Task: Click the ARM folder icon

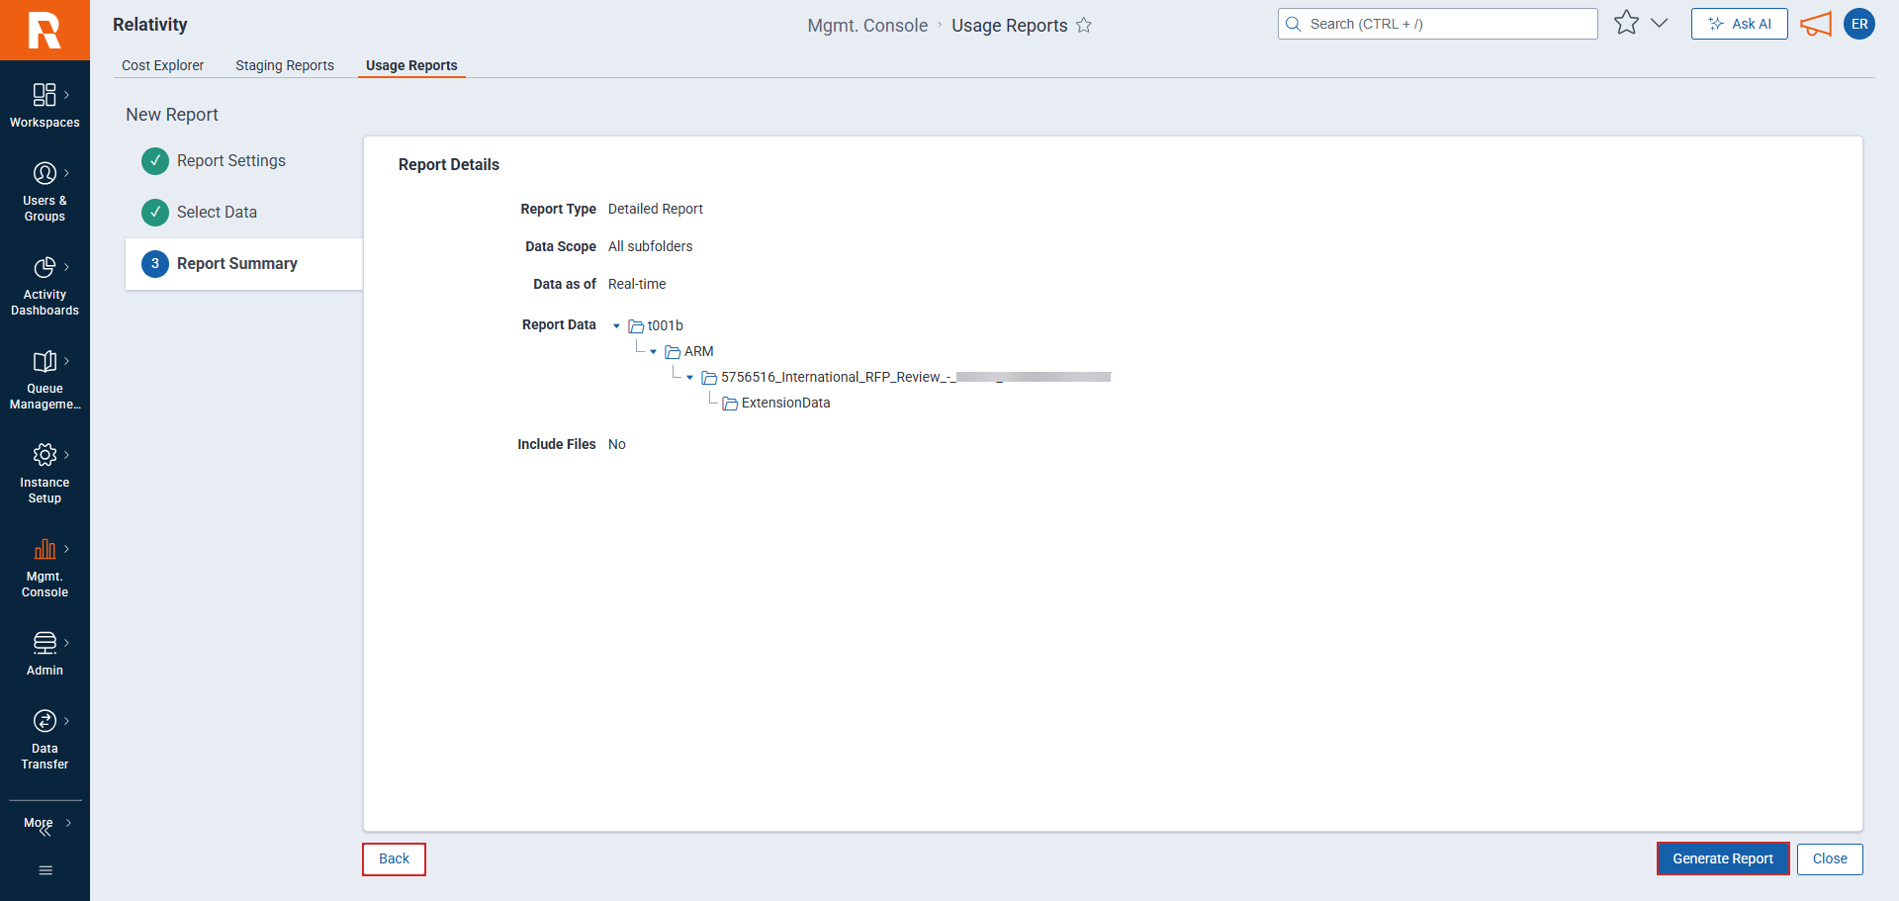Action: [673, 352]
